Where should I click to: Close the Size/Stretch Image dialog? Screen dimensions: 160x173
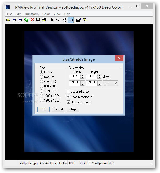tap(119, 58)
